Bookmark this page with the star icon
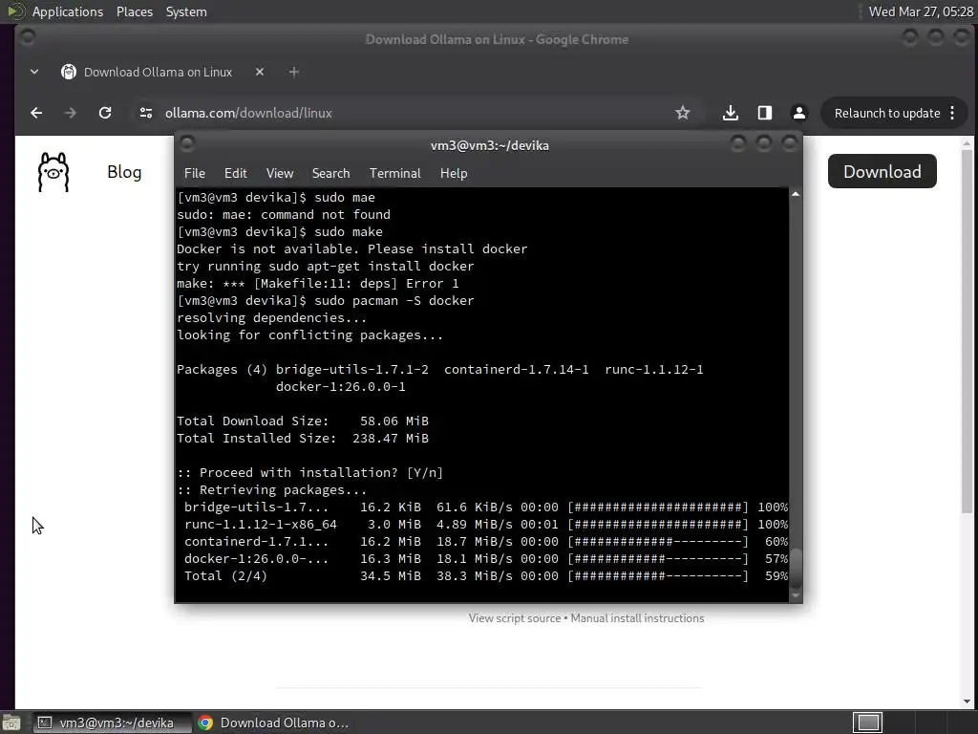This screenshot has width=978, height=734. [682, 113]
